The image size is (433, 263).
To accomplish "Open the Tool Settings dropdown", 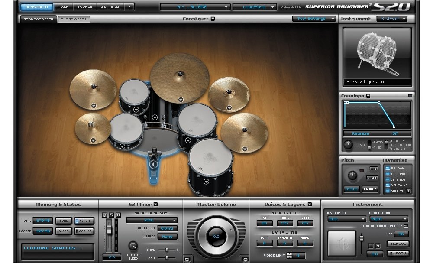I will (x=313, y=19).
